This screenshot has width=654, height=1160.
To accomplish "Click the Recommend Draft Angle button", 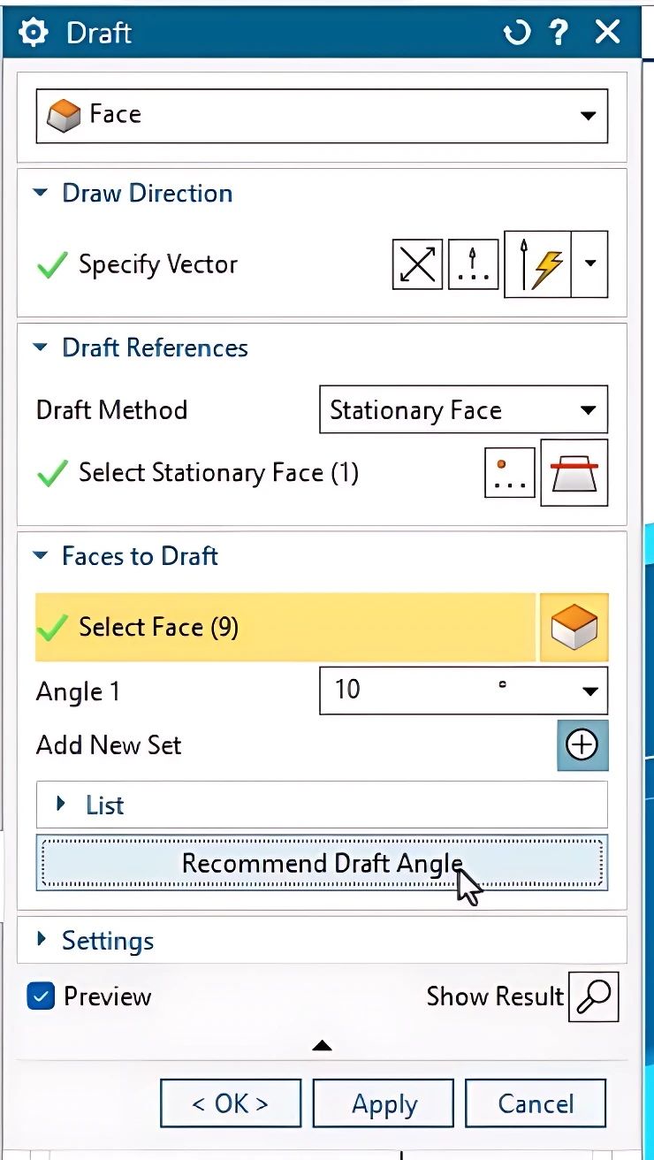I will click(x=322, y=863).
